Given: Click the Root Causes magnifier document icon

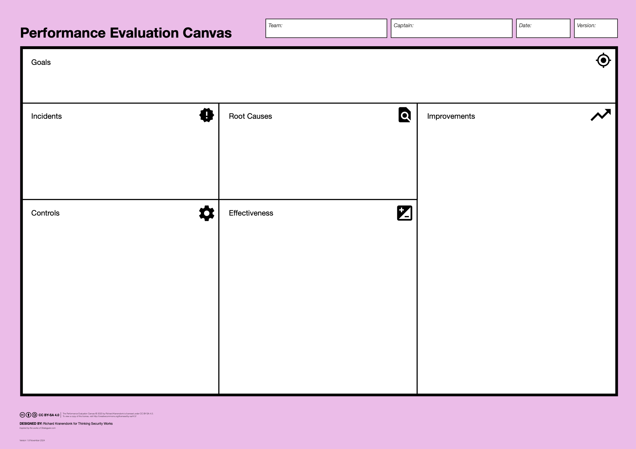Looking at the screenshot, I should (x=405, y=115).
